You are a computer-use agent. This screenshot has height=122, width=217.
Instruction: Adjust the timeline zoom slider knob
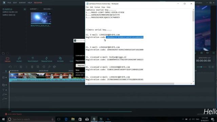(201, 67)
